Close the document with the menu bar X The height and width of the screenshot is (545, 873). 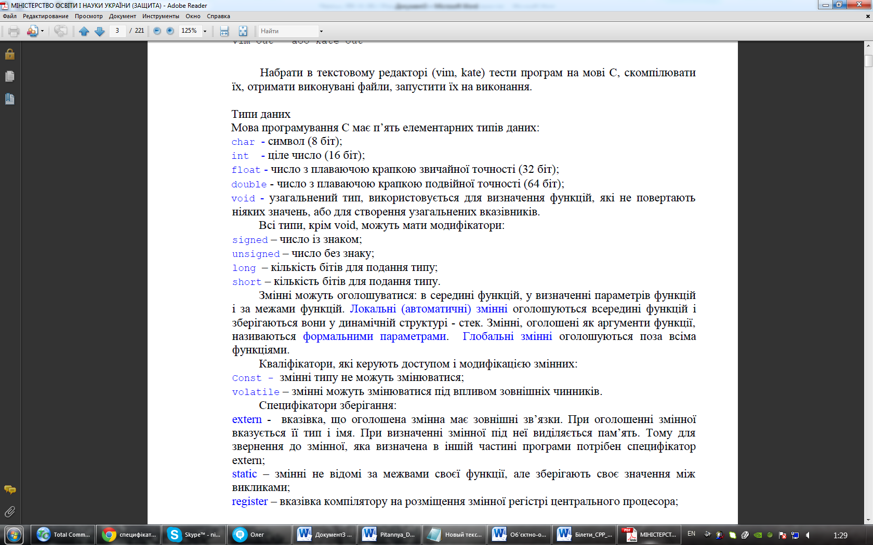point(868,16)
